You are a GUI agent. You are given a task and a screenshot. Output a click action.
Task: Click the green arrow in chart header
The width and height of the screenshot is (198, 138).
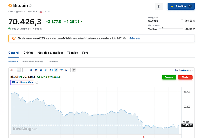click(21, 77)
